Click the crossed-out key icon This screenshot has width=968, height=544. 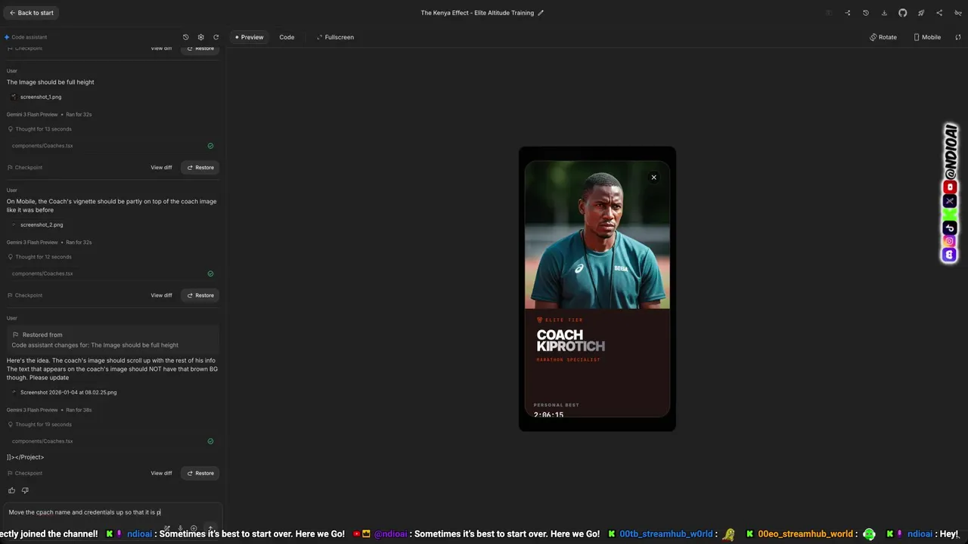pyautogui.click(x=958, y=13)
